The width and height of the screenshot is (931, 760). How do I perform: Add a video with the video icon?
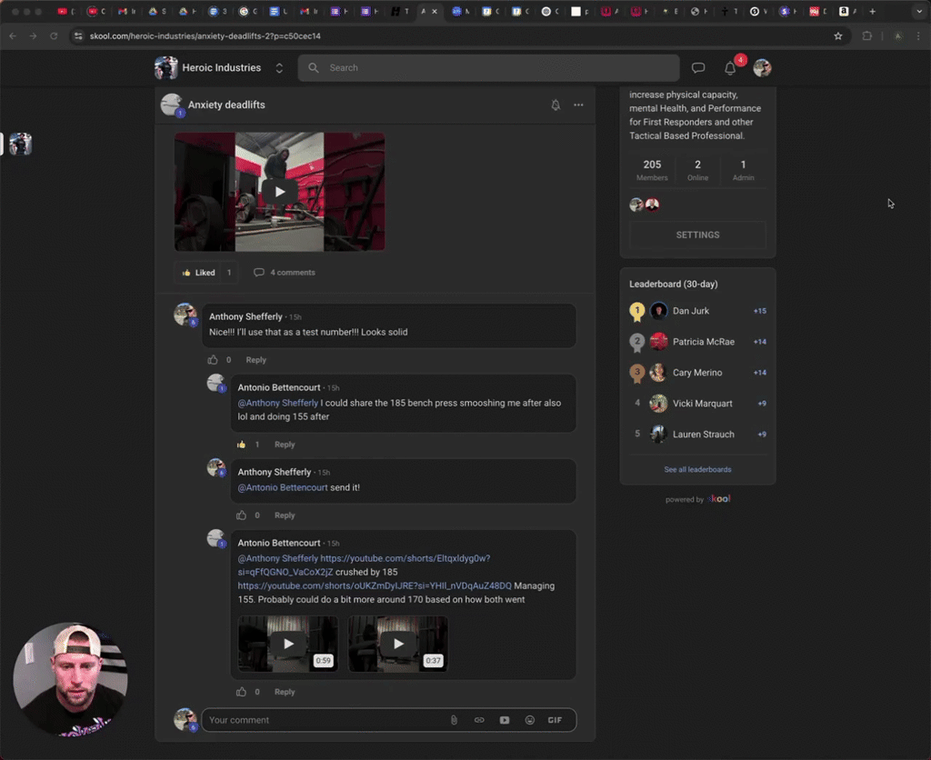click(x=504, y=720)
